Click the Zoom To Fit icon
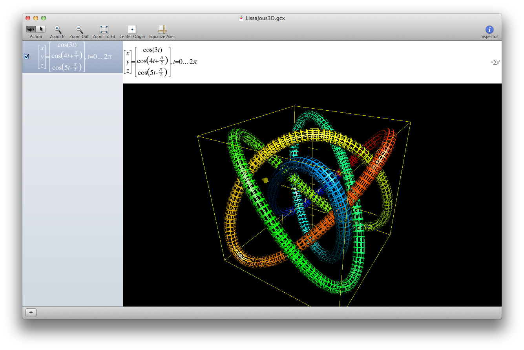The width and height of the screenshot is (524, 350). point(104,29)
